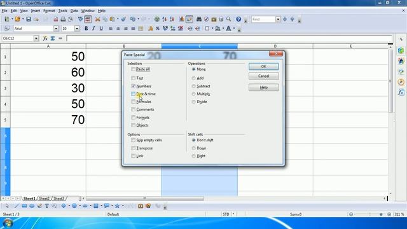Switch to the Sheet3 tab
407x229 pixels.
[x=59, y=198]
